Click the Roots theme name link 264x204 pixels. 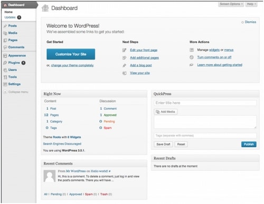click(57, 137)
